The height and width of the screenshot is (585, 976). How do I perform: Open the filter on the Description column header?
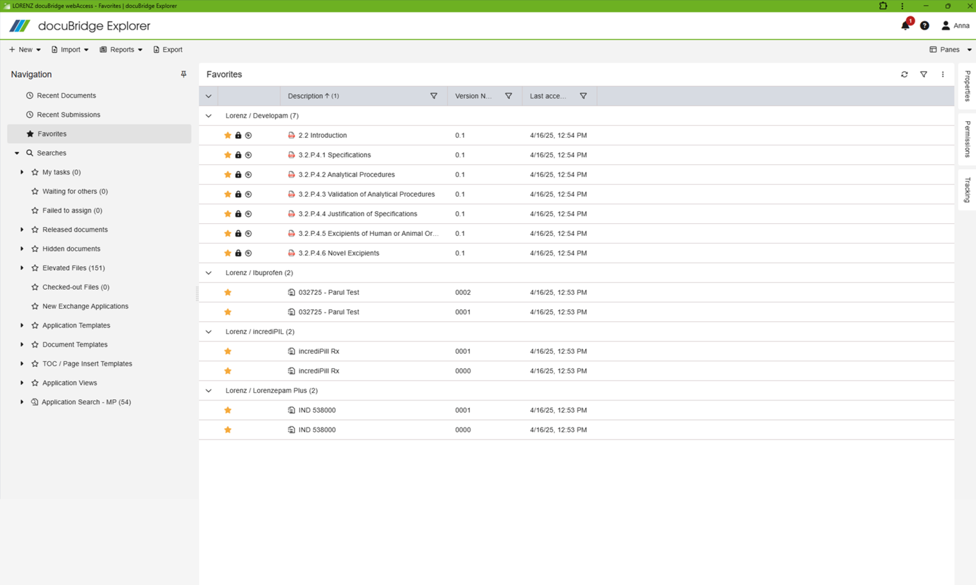[434, 95]
